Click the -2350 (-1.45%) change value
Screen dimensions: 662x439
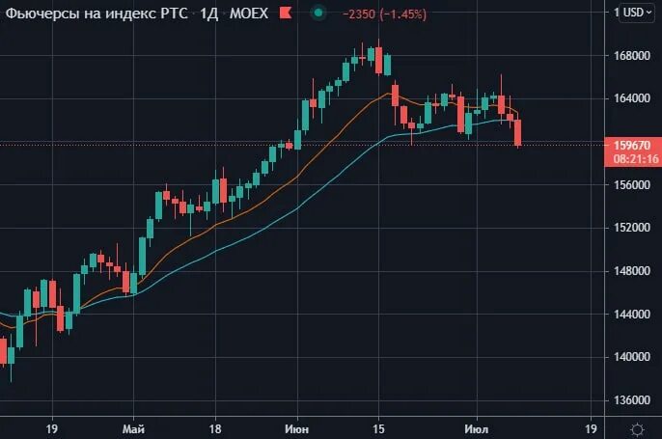(x=385, y=14)
